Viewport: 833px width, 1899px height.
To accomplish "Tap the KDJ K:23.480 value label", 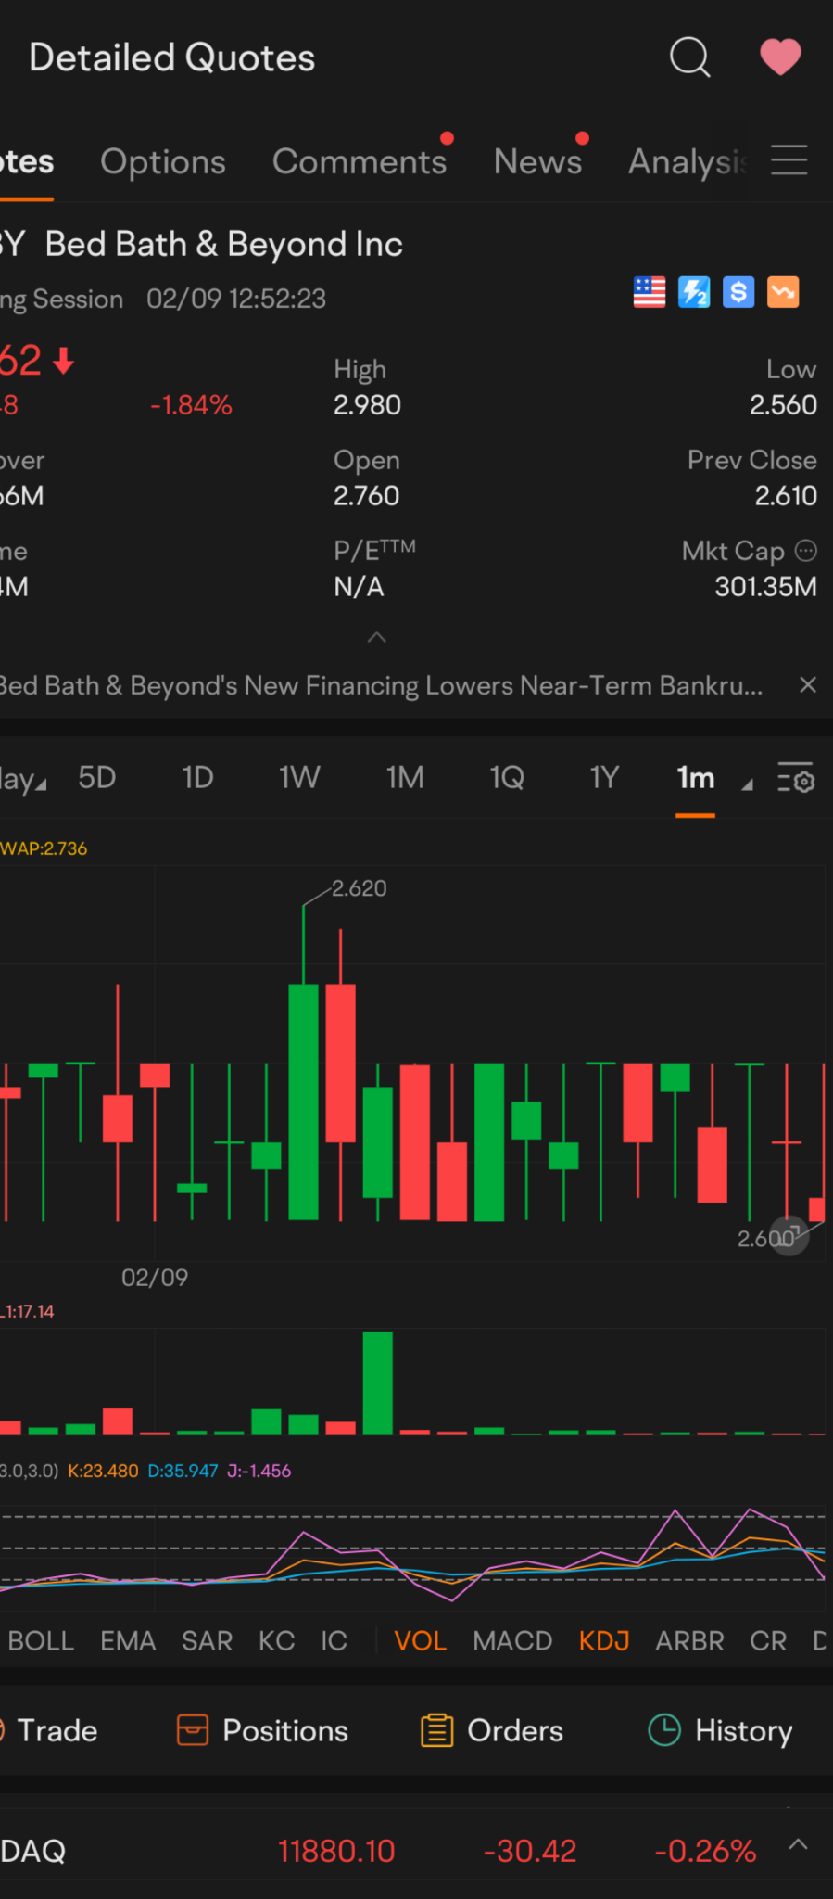I will coord(103,1471).
